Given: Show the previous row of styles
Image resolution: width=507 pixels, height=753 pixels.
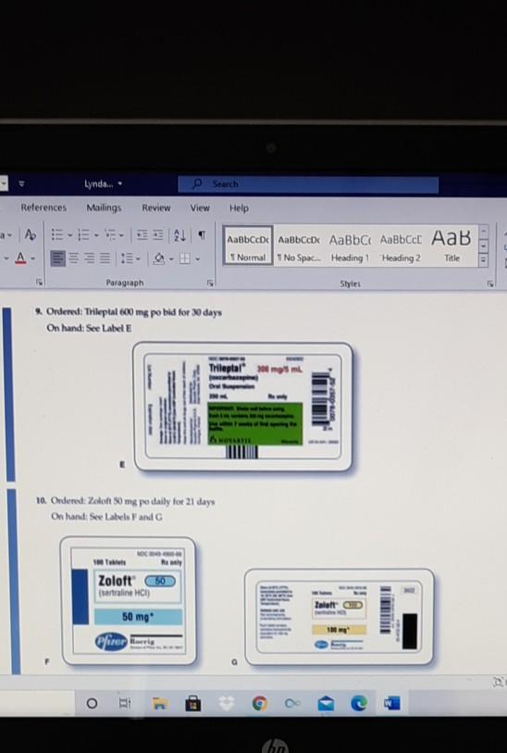Looking at the screenshot, I should [484, 231].
